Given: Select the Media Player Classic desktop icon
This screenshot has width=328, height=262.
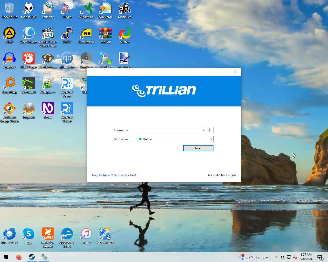Looking at the screenshot, I should pyautogui.click(x=48, y=37).
